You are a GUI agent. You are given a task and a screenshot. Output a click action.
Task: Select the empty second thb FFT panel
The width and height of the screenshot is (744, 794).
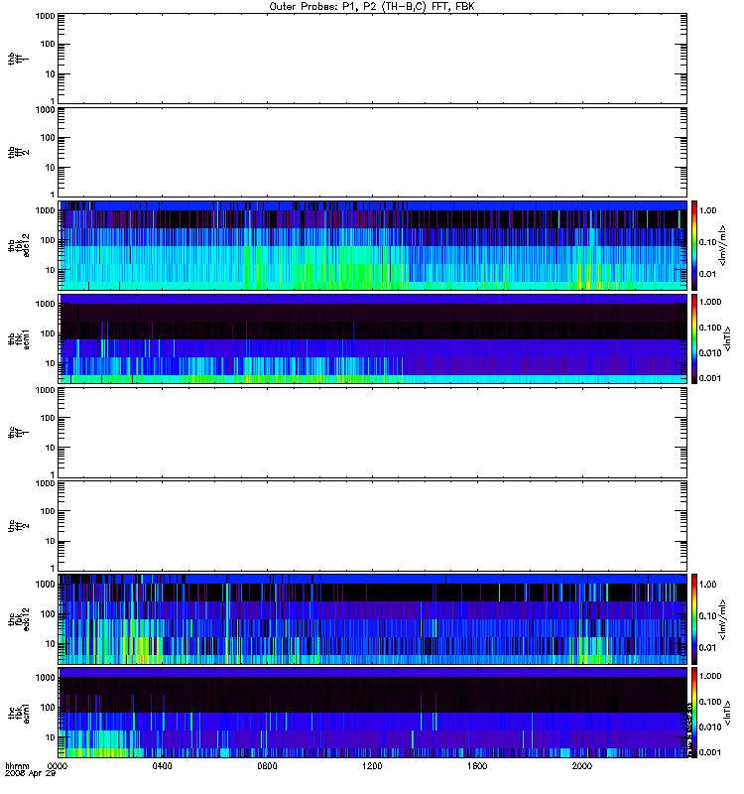click(x=372, y=152)
